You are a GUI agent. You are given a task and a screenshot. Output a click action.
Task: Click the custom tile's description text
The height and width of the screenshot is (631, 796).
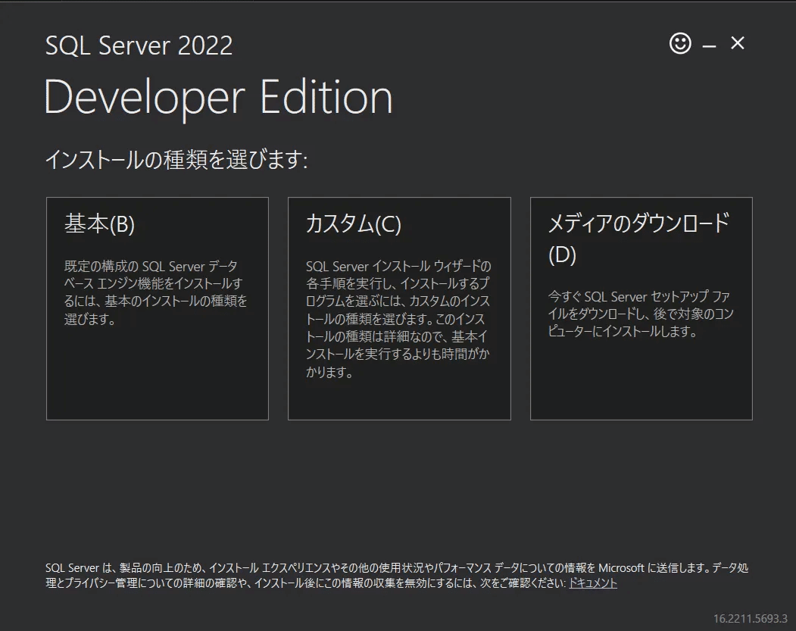pyautogui.click(x=398, y=319)
